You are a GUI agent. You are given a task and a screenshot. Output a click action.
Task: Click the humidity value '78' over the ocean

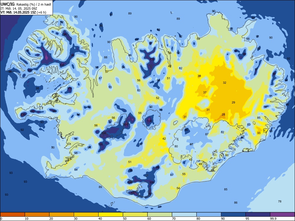point(280,202)
